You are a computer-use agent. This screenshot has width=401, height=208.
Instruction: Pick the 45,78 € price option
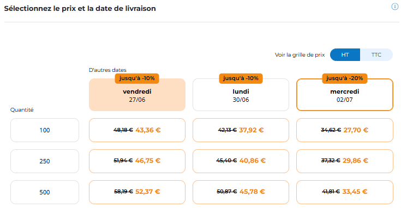(241, 192)
